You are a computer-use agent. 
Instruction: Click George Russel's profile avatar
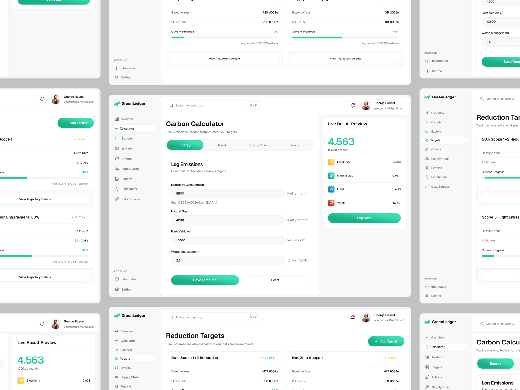366,105
